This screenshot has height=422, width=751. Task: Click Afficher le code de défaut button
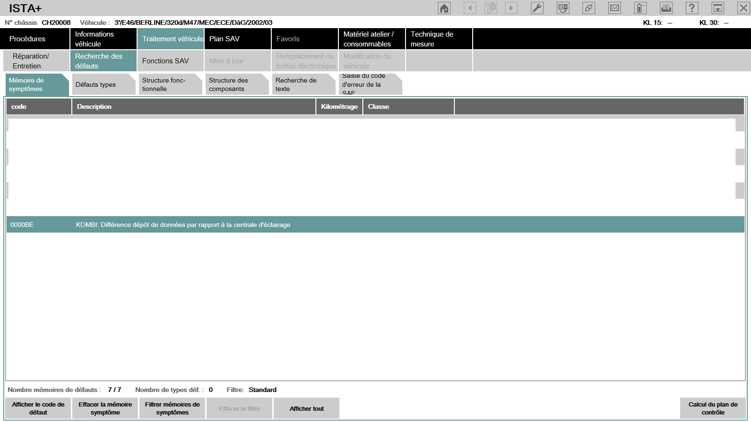pyautogui.click(x=38, y=408)
